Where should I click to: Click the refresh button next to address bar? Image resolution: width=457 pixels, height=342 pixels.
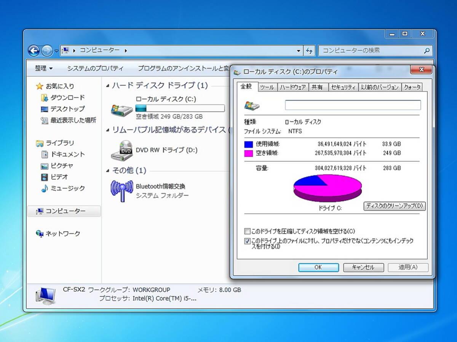click(x=309, y=51)
